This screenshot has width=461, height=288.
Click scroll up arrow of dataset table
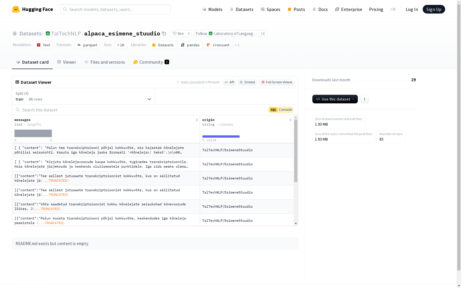[296, 118]
